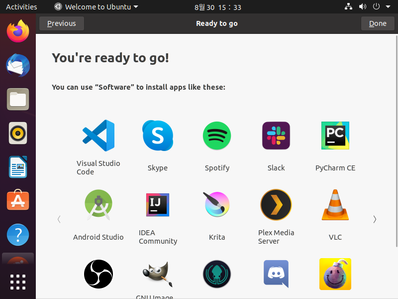Image resolution: width=398 pixels, height=299 pixels.
Task: Click the "Plex Media Server" label
Action: coord(276,237)
